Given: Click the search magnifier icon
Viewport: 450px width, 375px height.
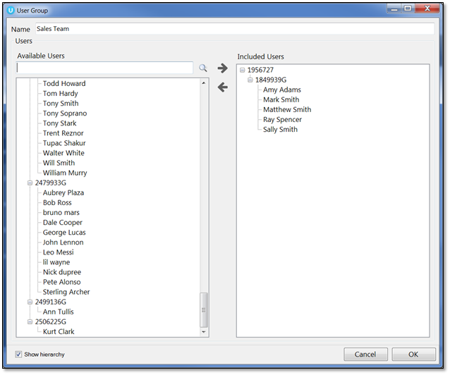Looking at the screenshot, I should click(x=203, y=68).
